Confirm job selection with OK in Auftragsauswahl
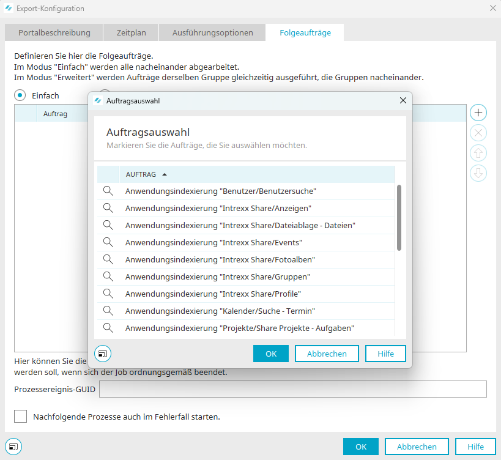501x460 pixels. click(271, 354)
